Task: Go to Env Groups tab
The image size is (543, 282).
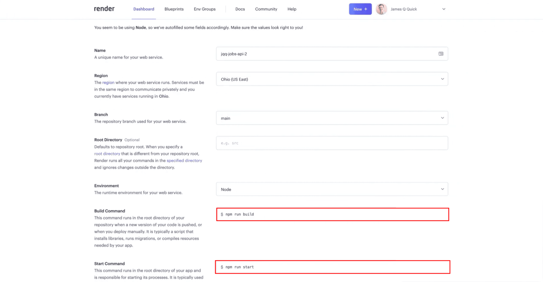Action: (205, 9)
